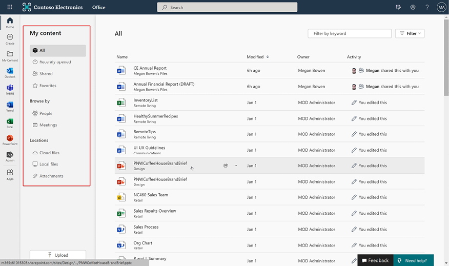The height and width of the screenshot is (266, 449).
Task: Click the share icon on PNWCoffeeHouseBrandBrief row
Action: [226, 166]
